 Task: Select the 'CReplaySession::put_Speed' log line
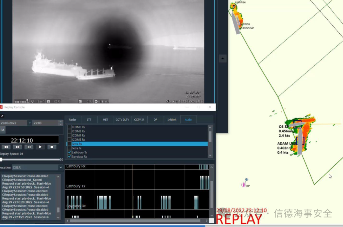22,180
